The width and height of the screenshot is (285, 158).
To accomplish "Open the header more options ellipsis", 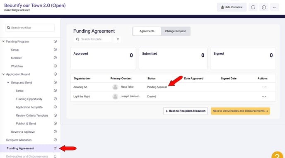I will pos(275,7).
